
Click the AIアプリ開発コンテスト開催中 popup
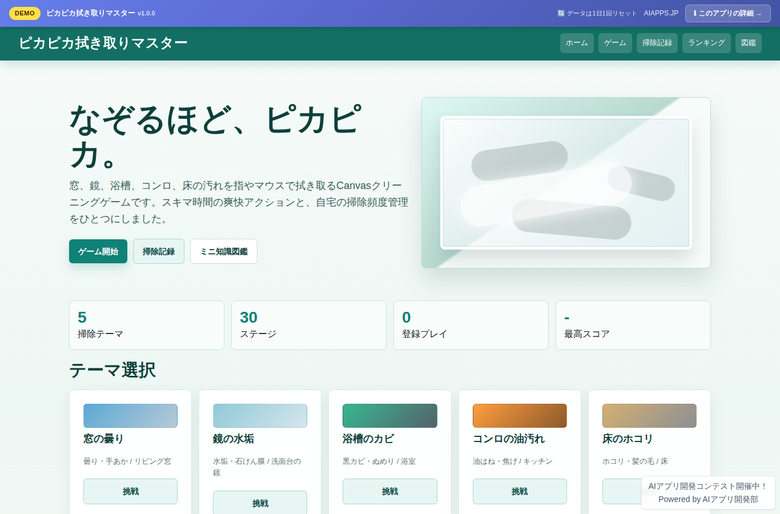(x=708, y=492)
